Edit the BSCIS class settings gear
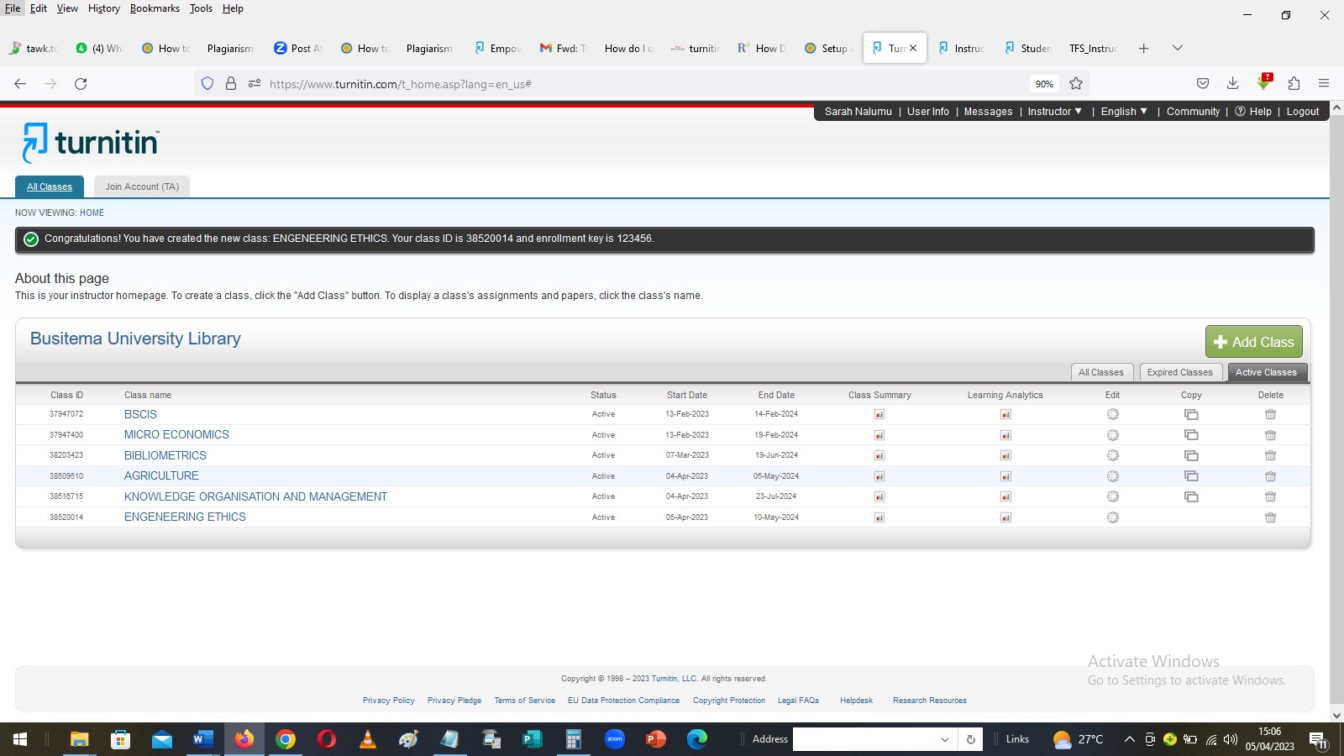The image size is (1344, 756). point(1113,414)
